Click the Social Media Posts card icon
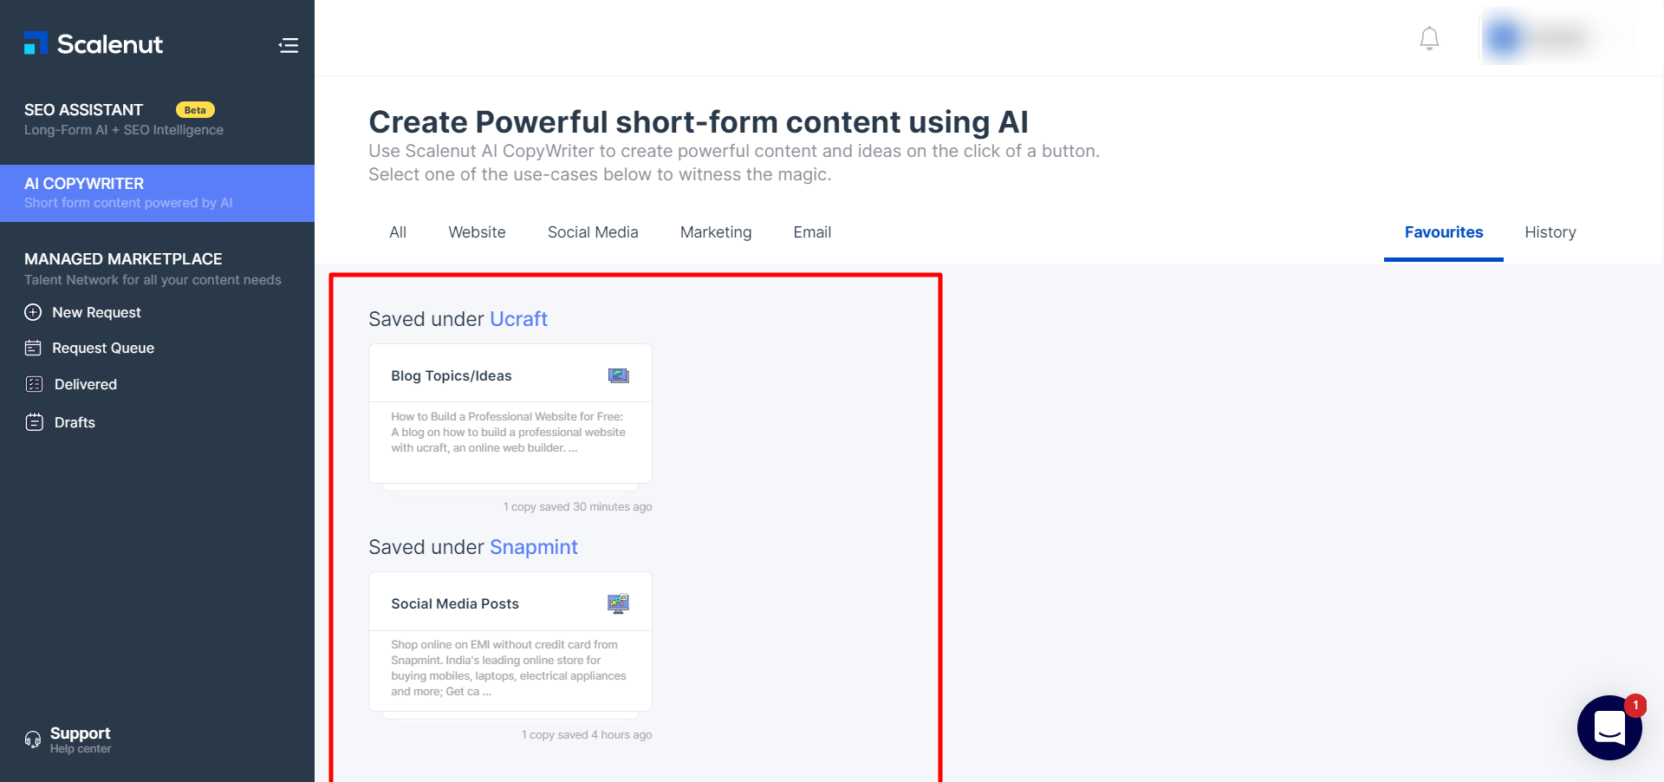This screenshot has width=1664, height=782. click(618, 603)
